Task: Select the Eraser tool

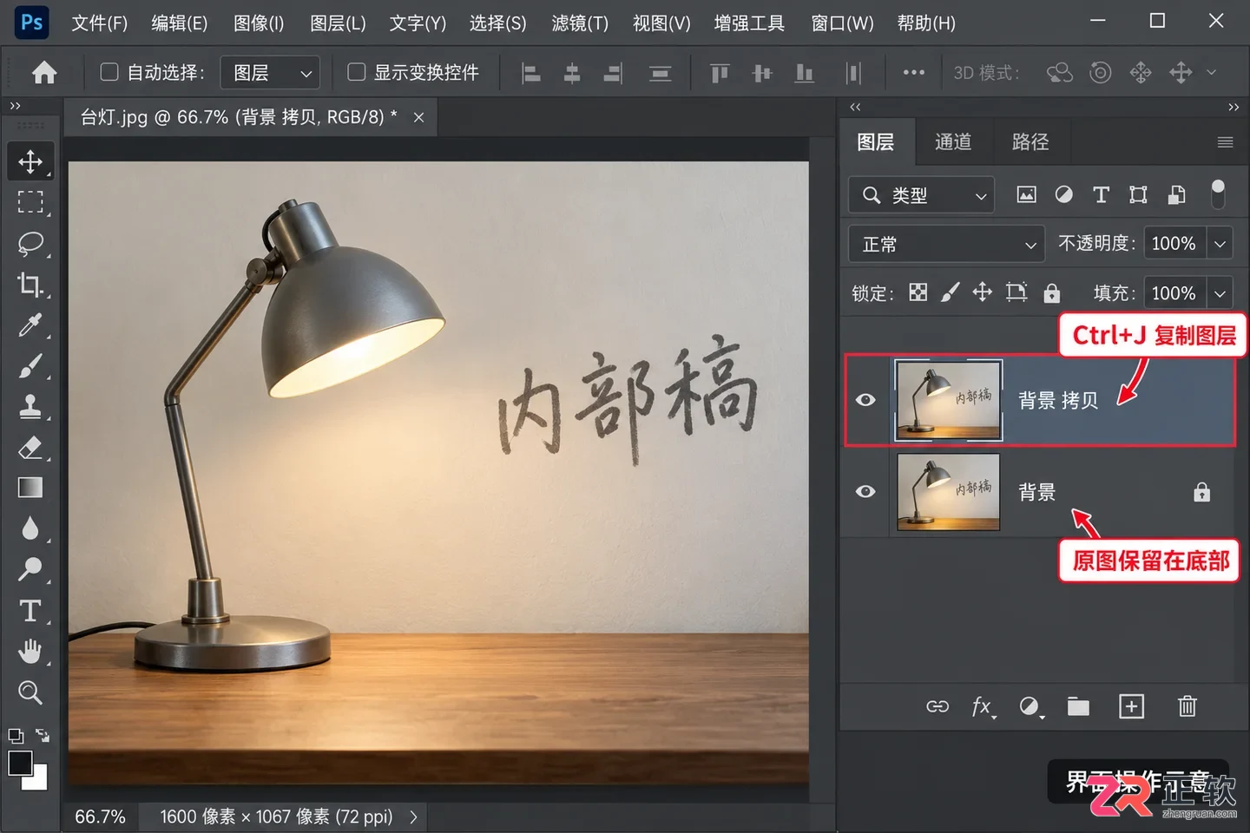Action: click(x=30, y=447)
